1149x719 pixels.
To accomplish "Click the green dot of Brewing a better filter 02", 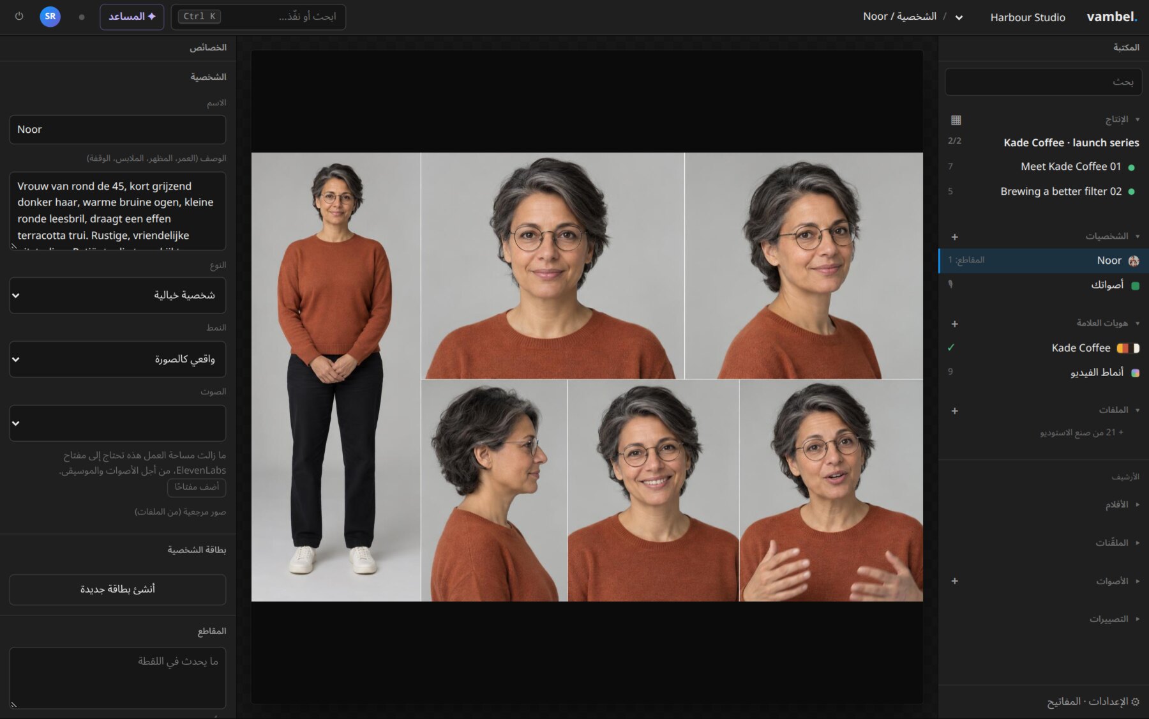I will point(1132,192).
